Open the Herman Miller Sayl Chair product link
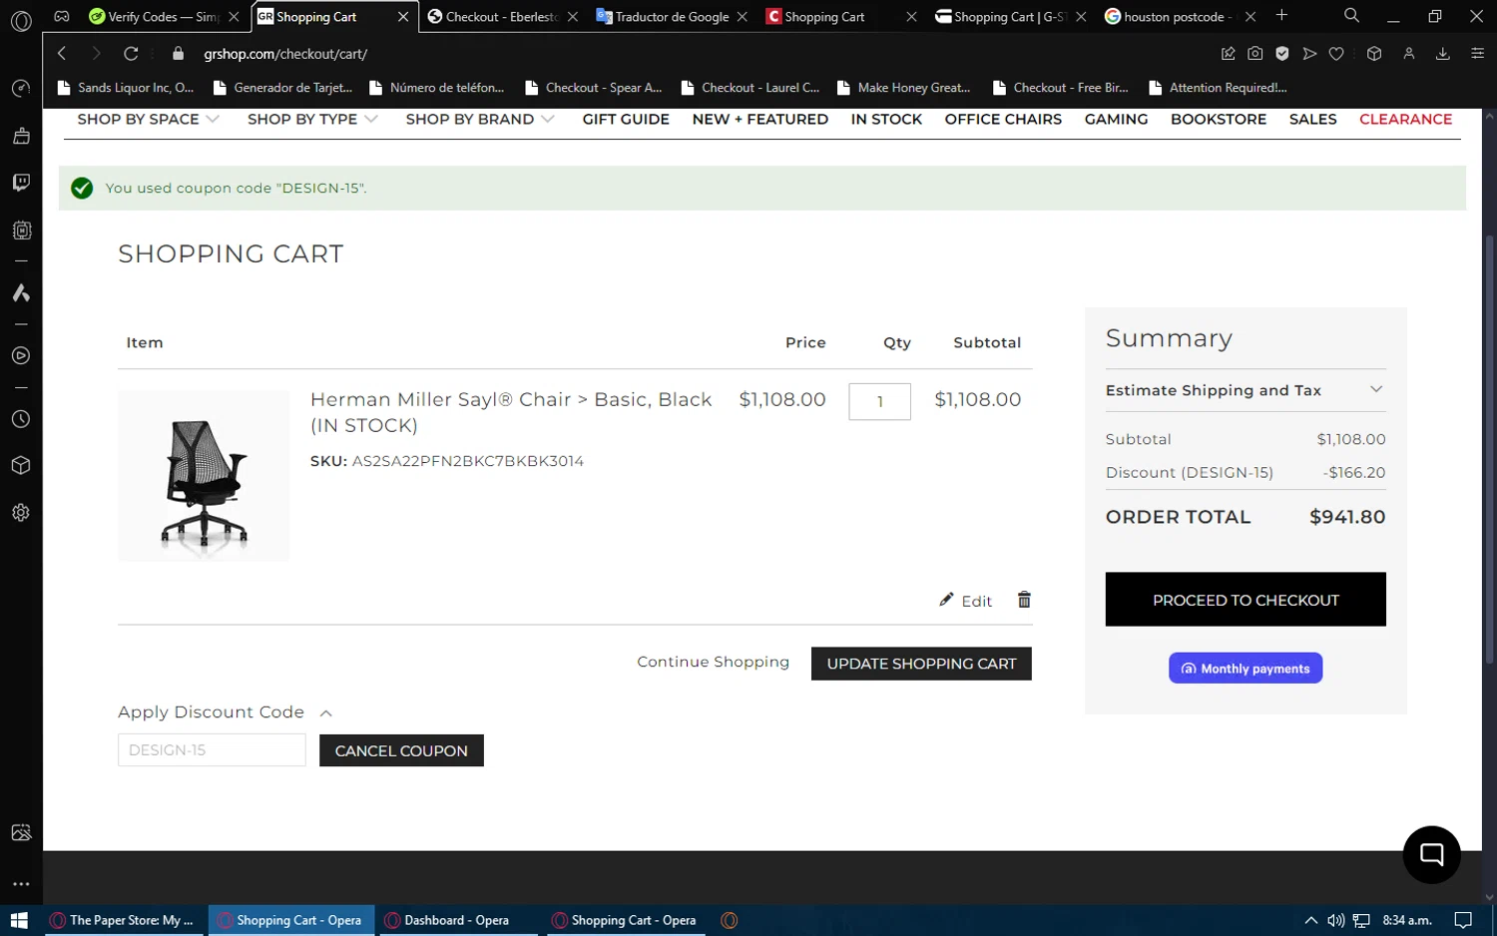 click(511, 412)
